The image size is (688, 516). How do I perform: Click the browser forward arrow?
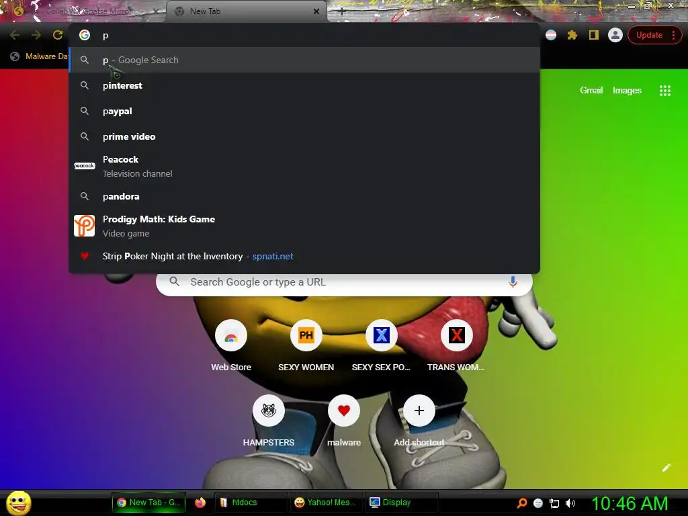(x=36, y=35)
